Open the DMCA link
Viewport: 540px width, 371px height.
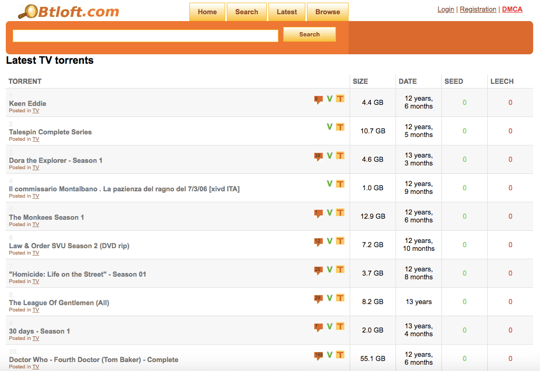512,9
